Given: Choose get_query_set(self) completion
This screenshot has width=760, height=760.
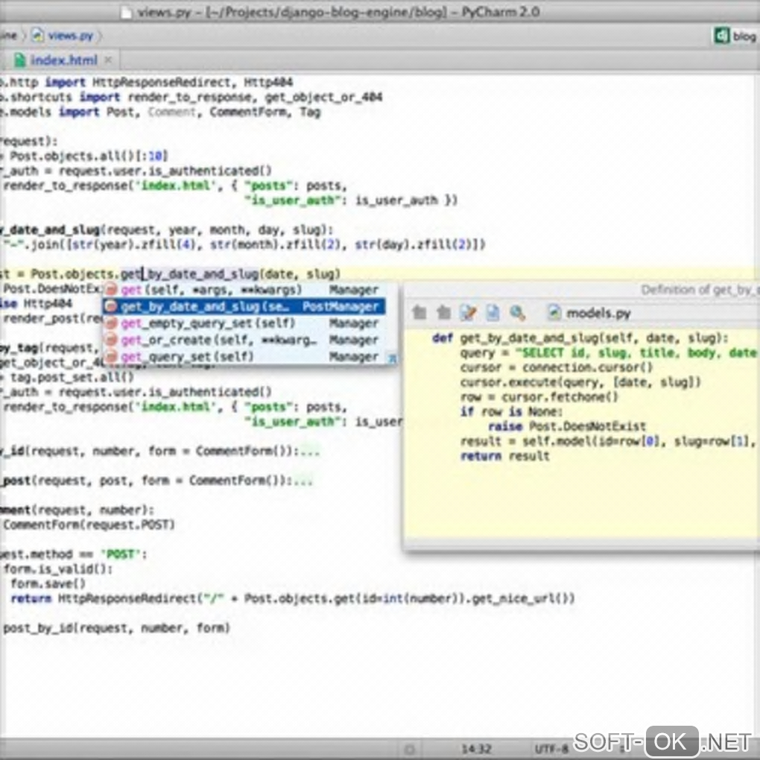Looking at the screenshot, I should point(244,356).
